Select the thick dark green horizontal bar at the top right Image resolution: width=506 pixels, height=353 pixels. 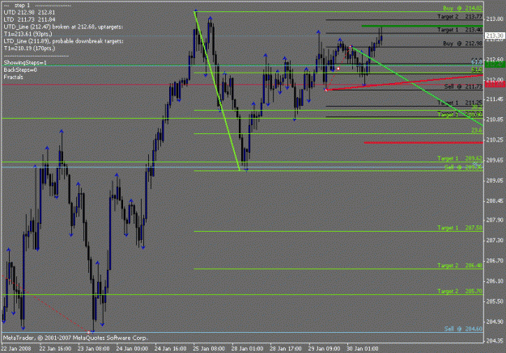coord(422,26)
